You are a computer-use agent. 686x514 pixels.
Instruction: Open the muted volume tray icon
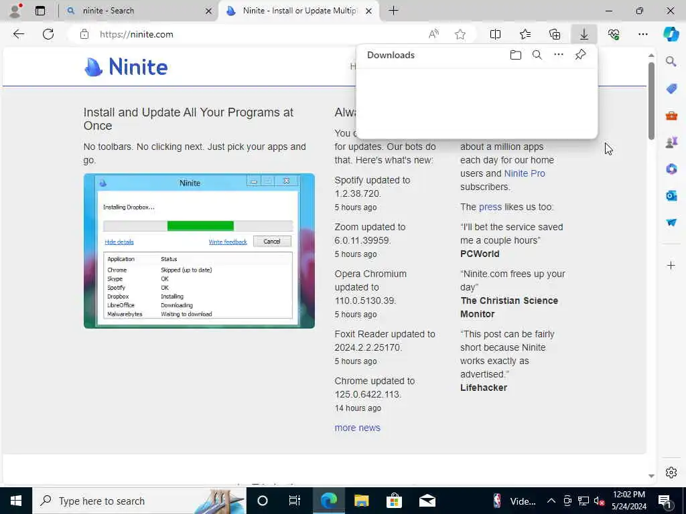[x=600, y=501]
